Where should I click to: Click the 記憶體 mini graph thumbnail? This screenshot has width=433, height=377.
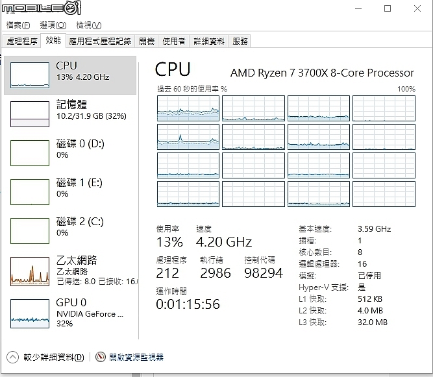30,114
